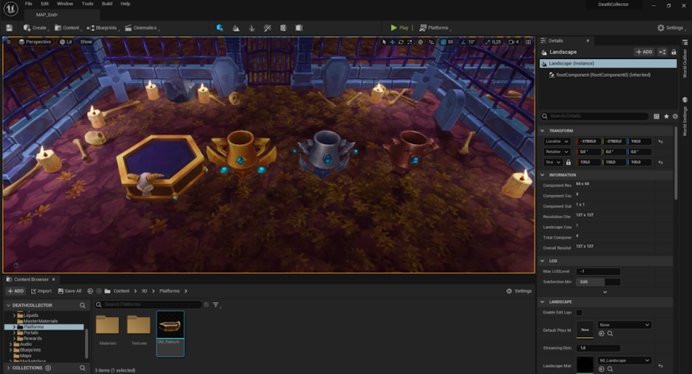Viewport: 692px width, 374px height.
Task: Focus the Search Details input field
Action: [x=594, y=116]
